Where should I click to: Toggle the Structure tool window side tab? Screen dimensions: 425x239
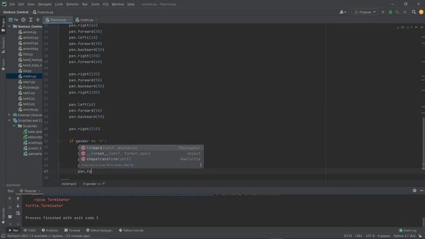3,45
